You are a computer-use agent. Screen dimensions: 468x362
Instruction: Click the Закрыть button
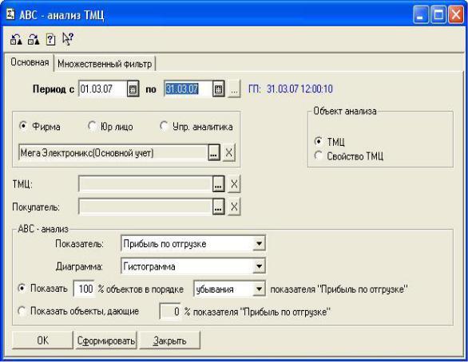pyautogui.click(x=169, y=340)
